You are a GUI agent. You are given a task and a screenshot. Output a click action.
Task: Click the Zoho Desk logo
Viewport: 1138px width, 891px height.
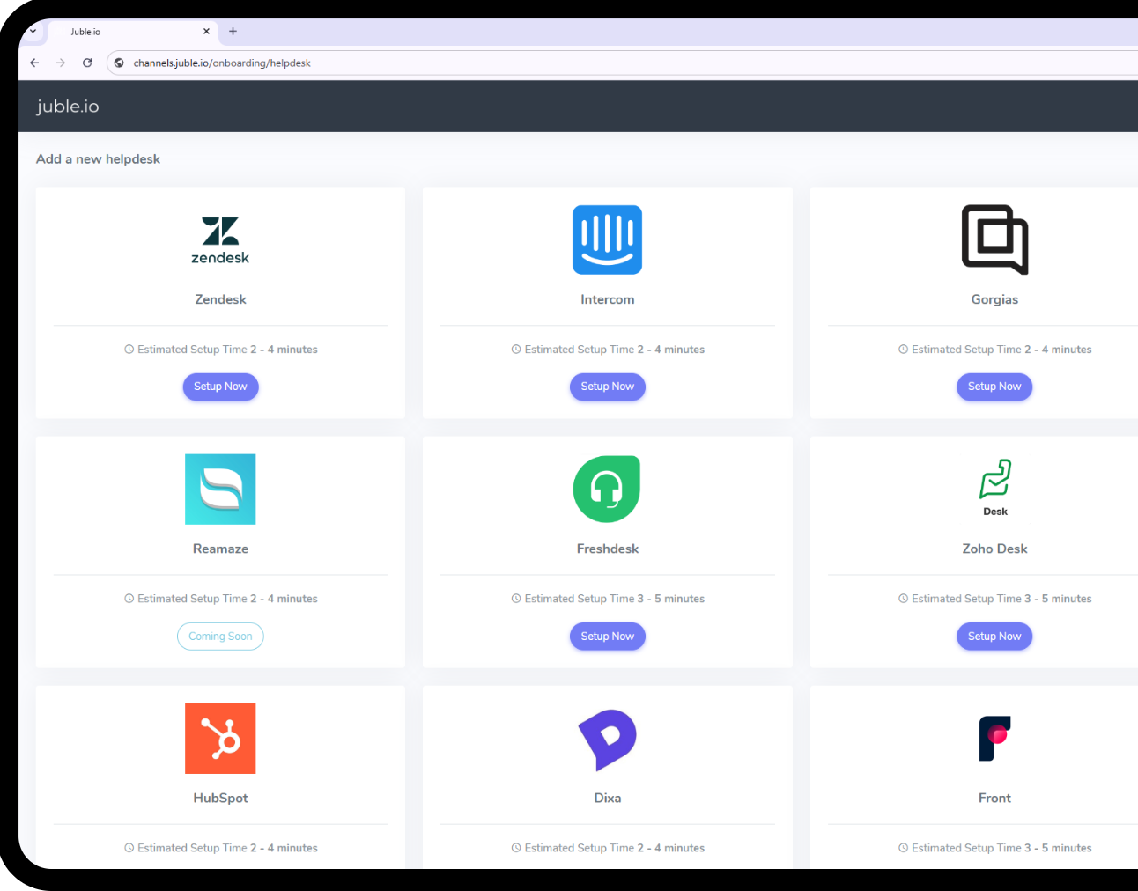click(995, 487)
